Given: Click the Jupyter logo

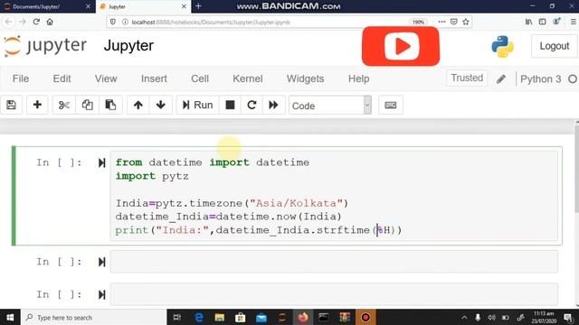Looking at the screenshot, I should click(x=44, y=46).
